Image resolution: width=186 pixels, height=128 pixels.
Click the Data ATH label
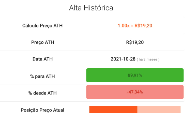pos(43,59)
